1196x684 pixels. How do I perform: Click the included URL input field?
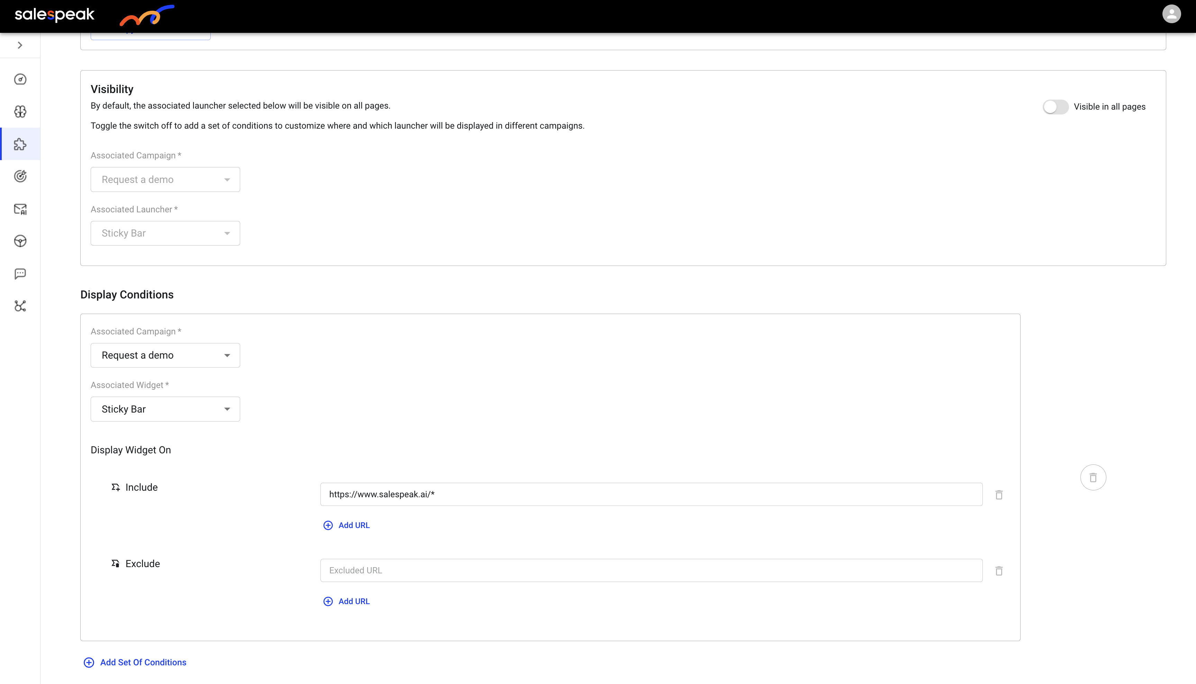pos(651,494)
